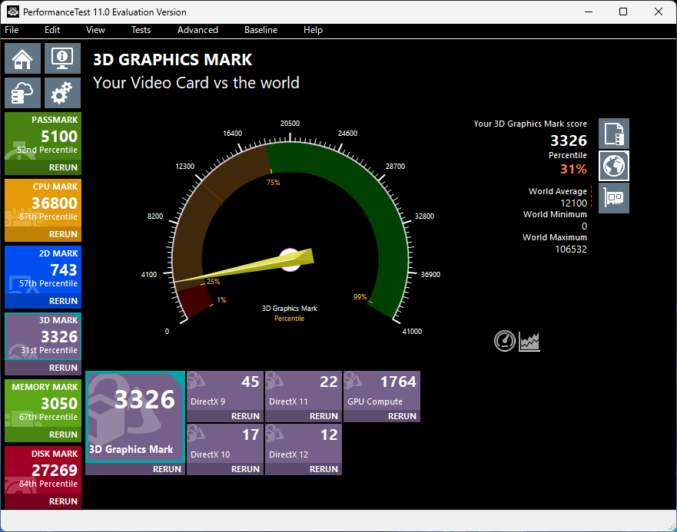Viewport: 677px width, 532px height.
Task: Select the video card model comparison icon
Action: point(613,198)
